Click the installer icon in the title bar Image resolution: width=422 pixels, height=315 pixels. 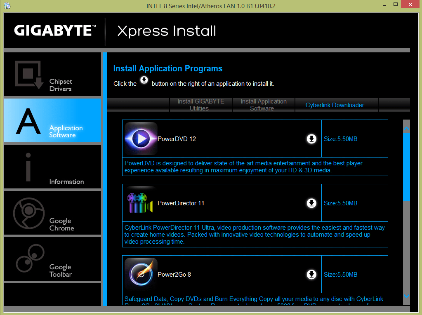tap(7, 6)
